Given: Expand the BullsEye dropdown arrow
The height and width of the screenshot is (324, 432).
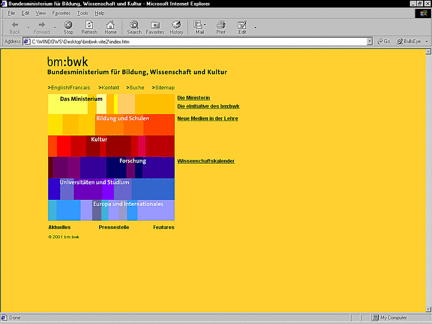Looking at the screenshot, I should 427,41.
